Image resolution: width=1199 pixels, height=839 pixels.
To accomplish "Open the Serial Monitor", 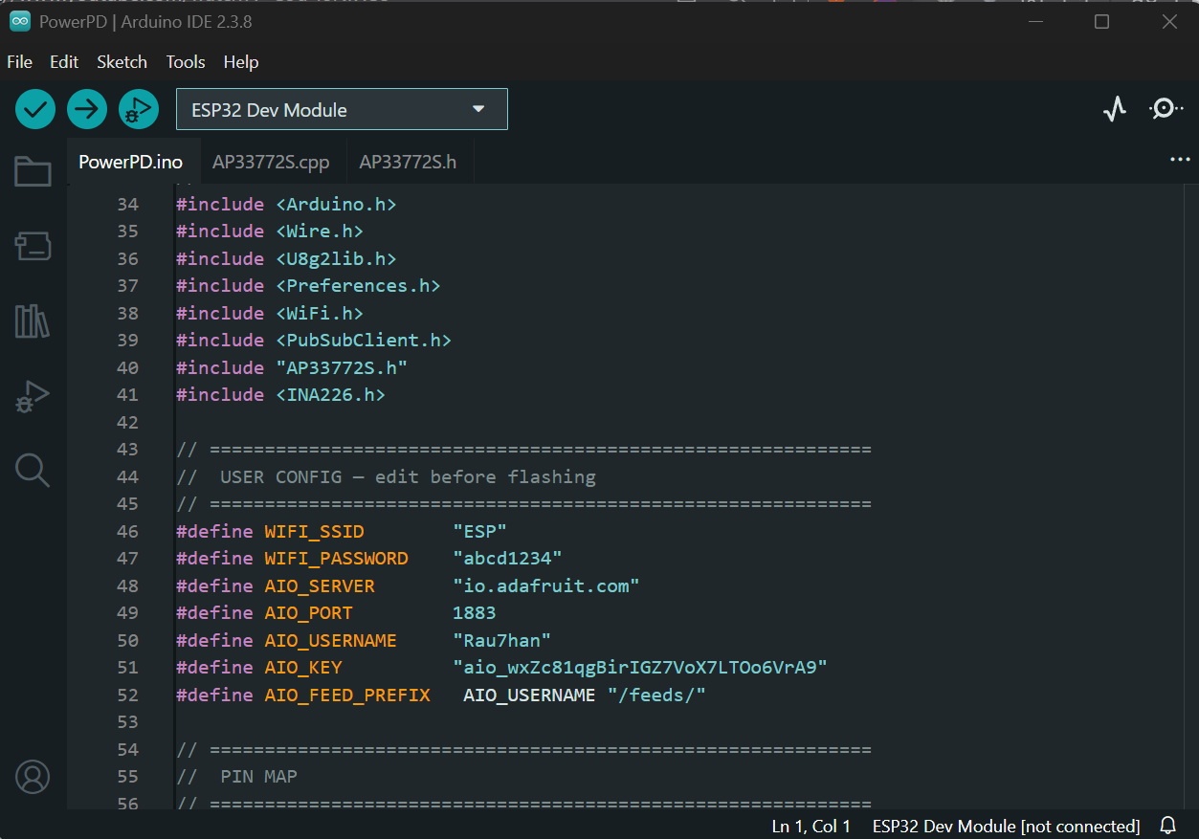I will (1165, 109).
